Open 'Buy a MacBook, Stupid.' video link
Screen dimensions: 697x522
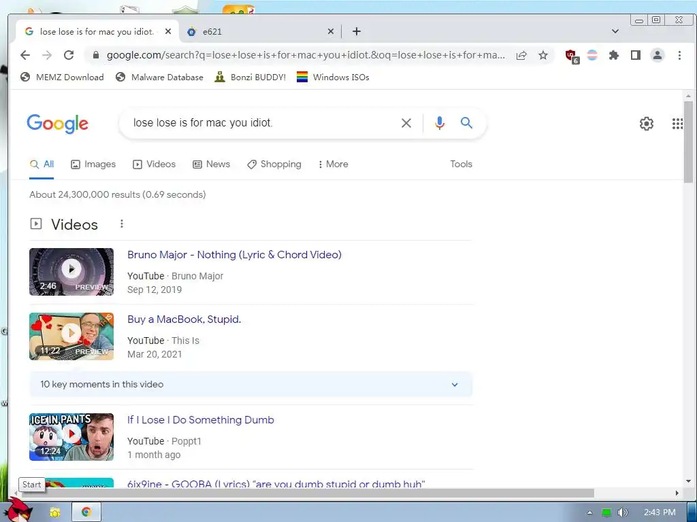point(184,319)
